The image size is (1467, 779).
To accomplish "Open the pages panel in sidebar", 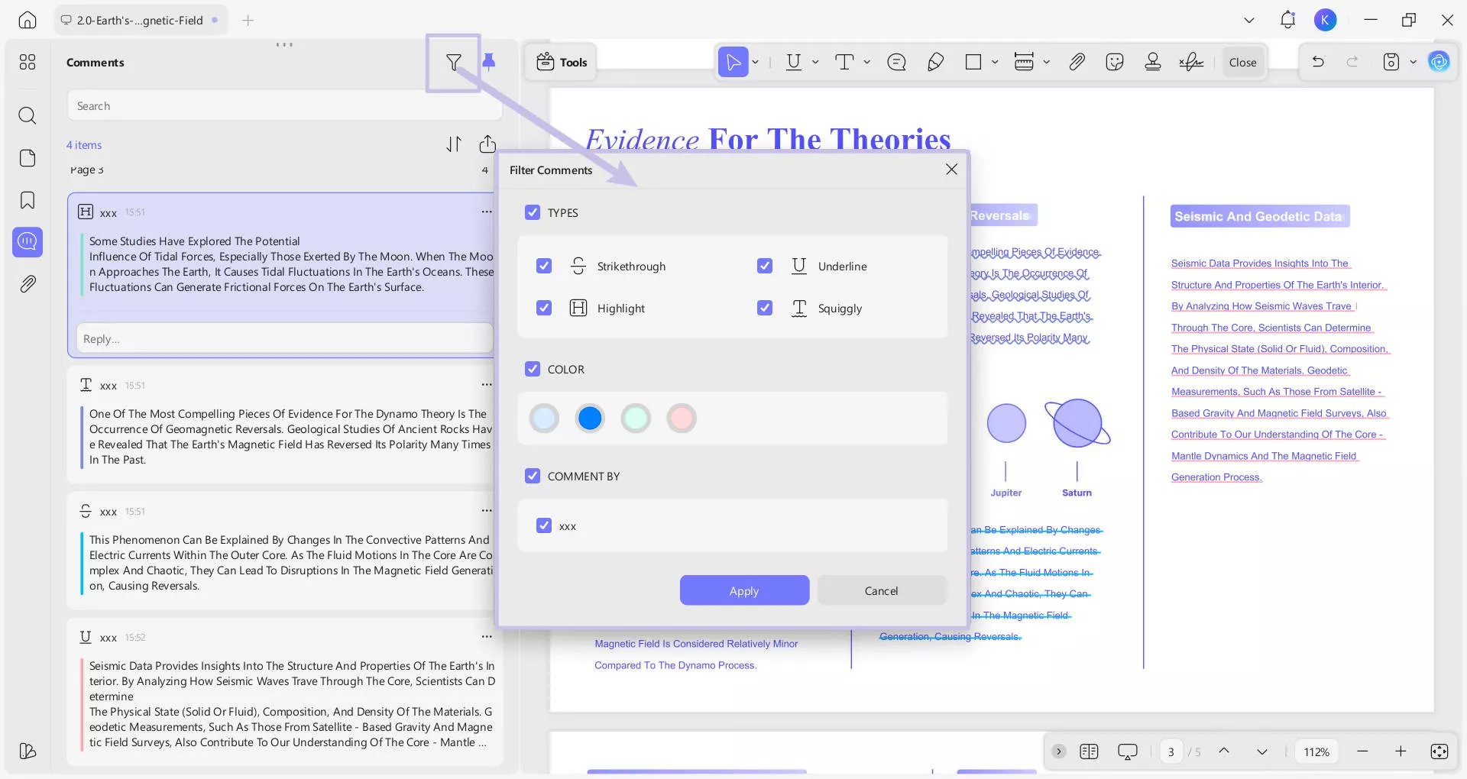I will pyautogui.click(x=28, y=158).
